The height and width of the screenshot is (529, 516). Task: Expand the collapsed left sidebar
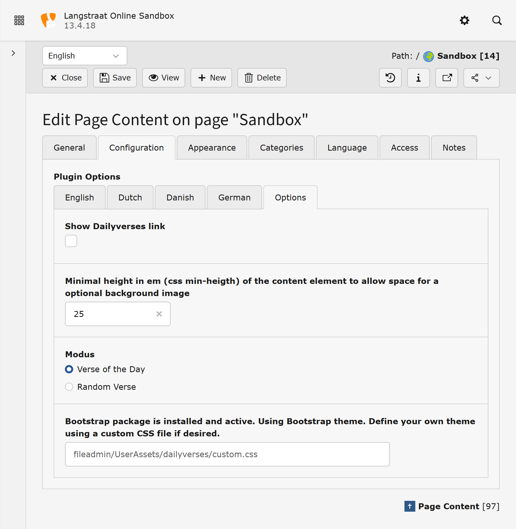tap(13, 53)
